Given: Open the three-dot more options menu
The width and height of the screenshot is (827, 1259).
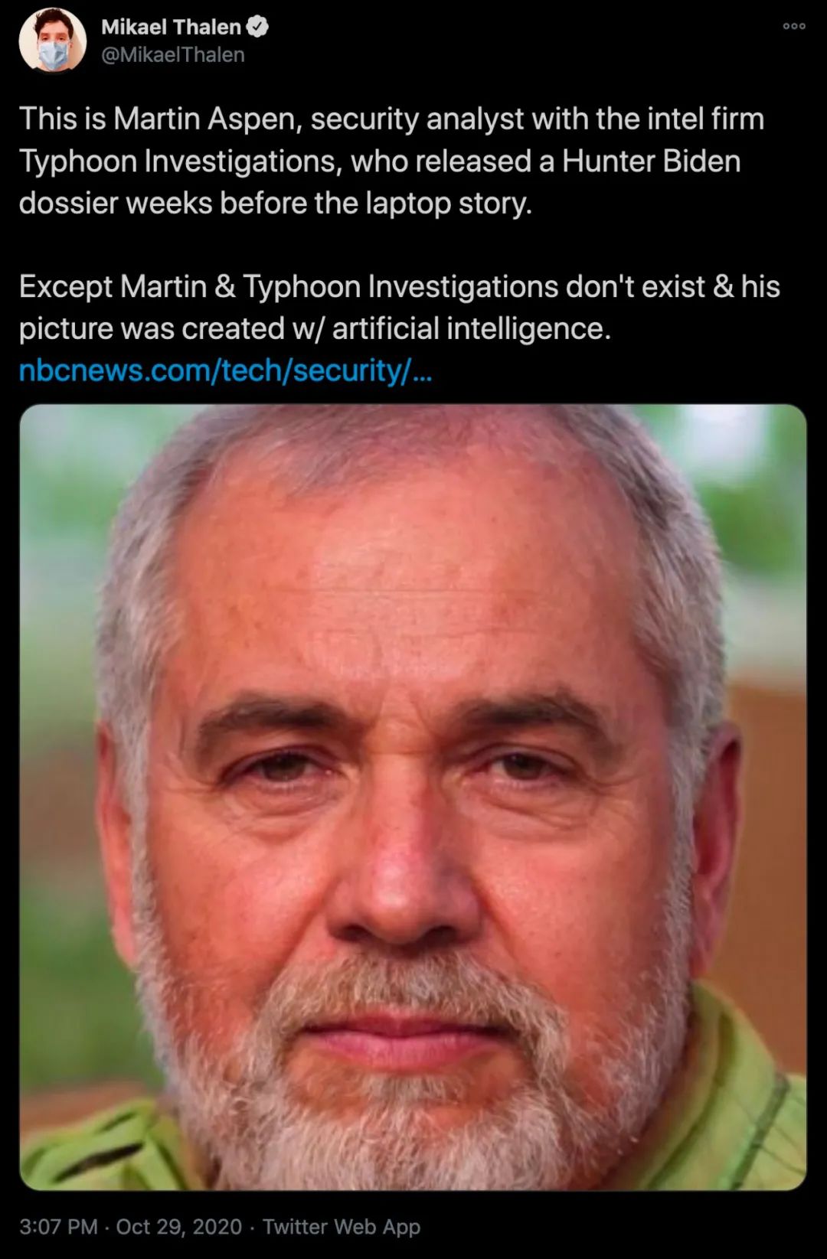Looking at the screenshot, I should point(793,26).
